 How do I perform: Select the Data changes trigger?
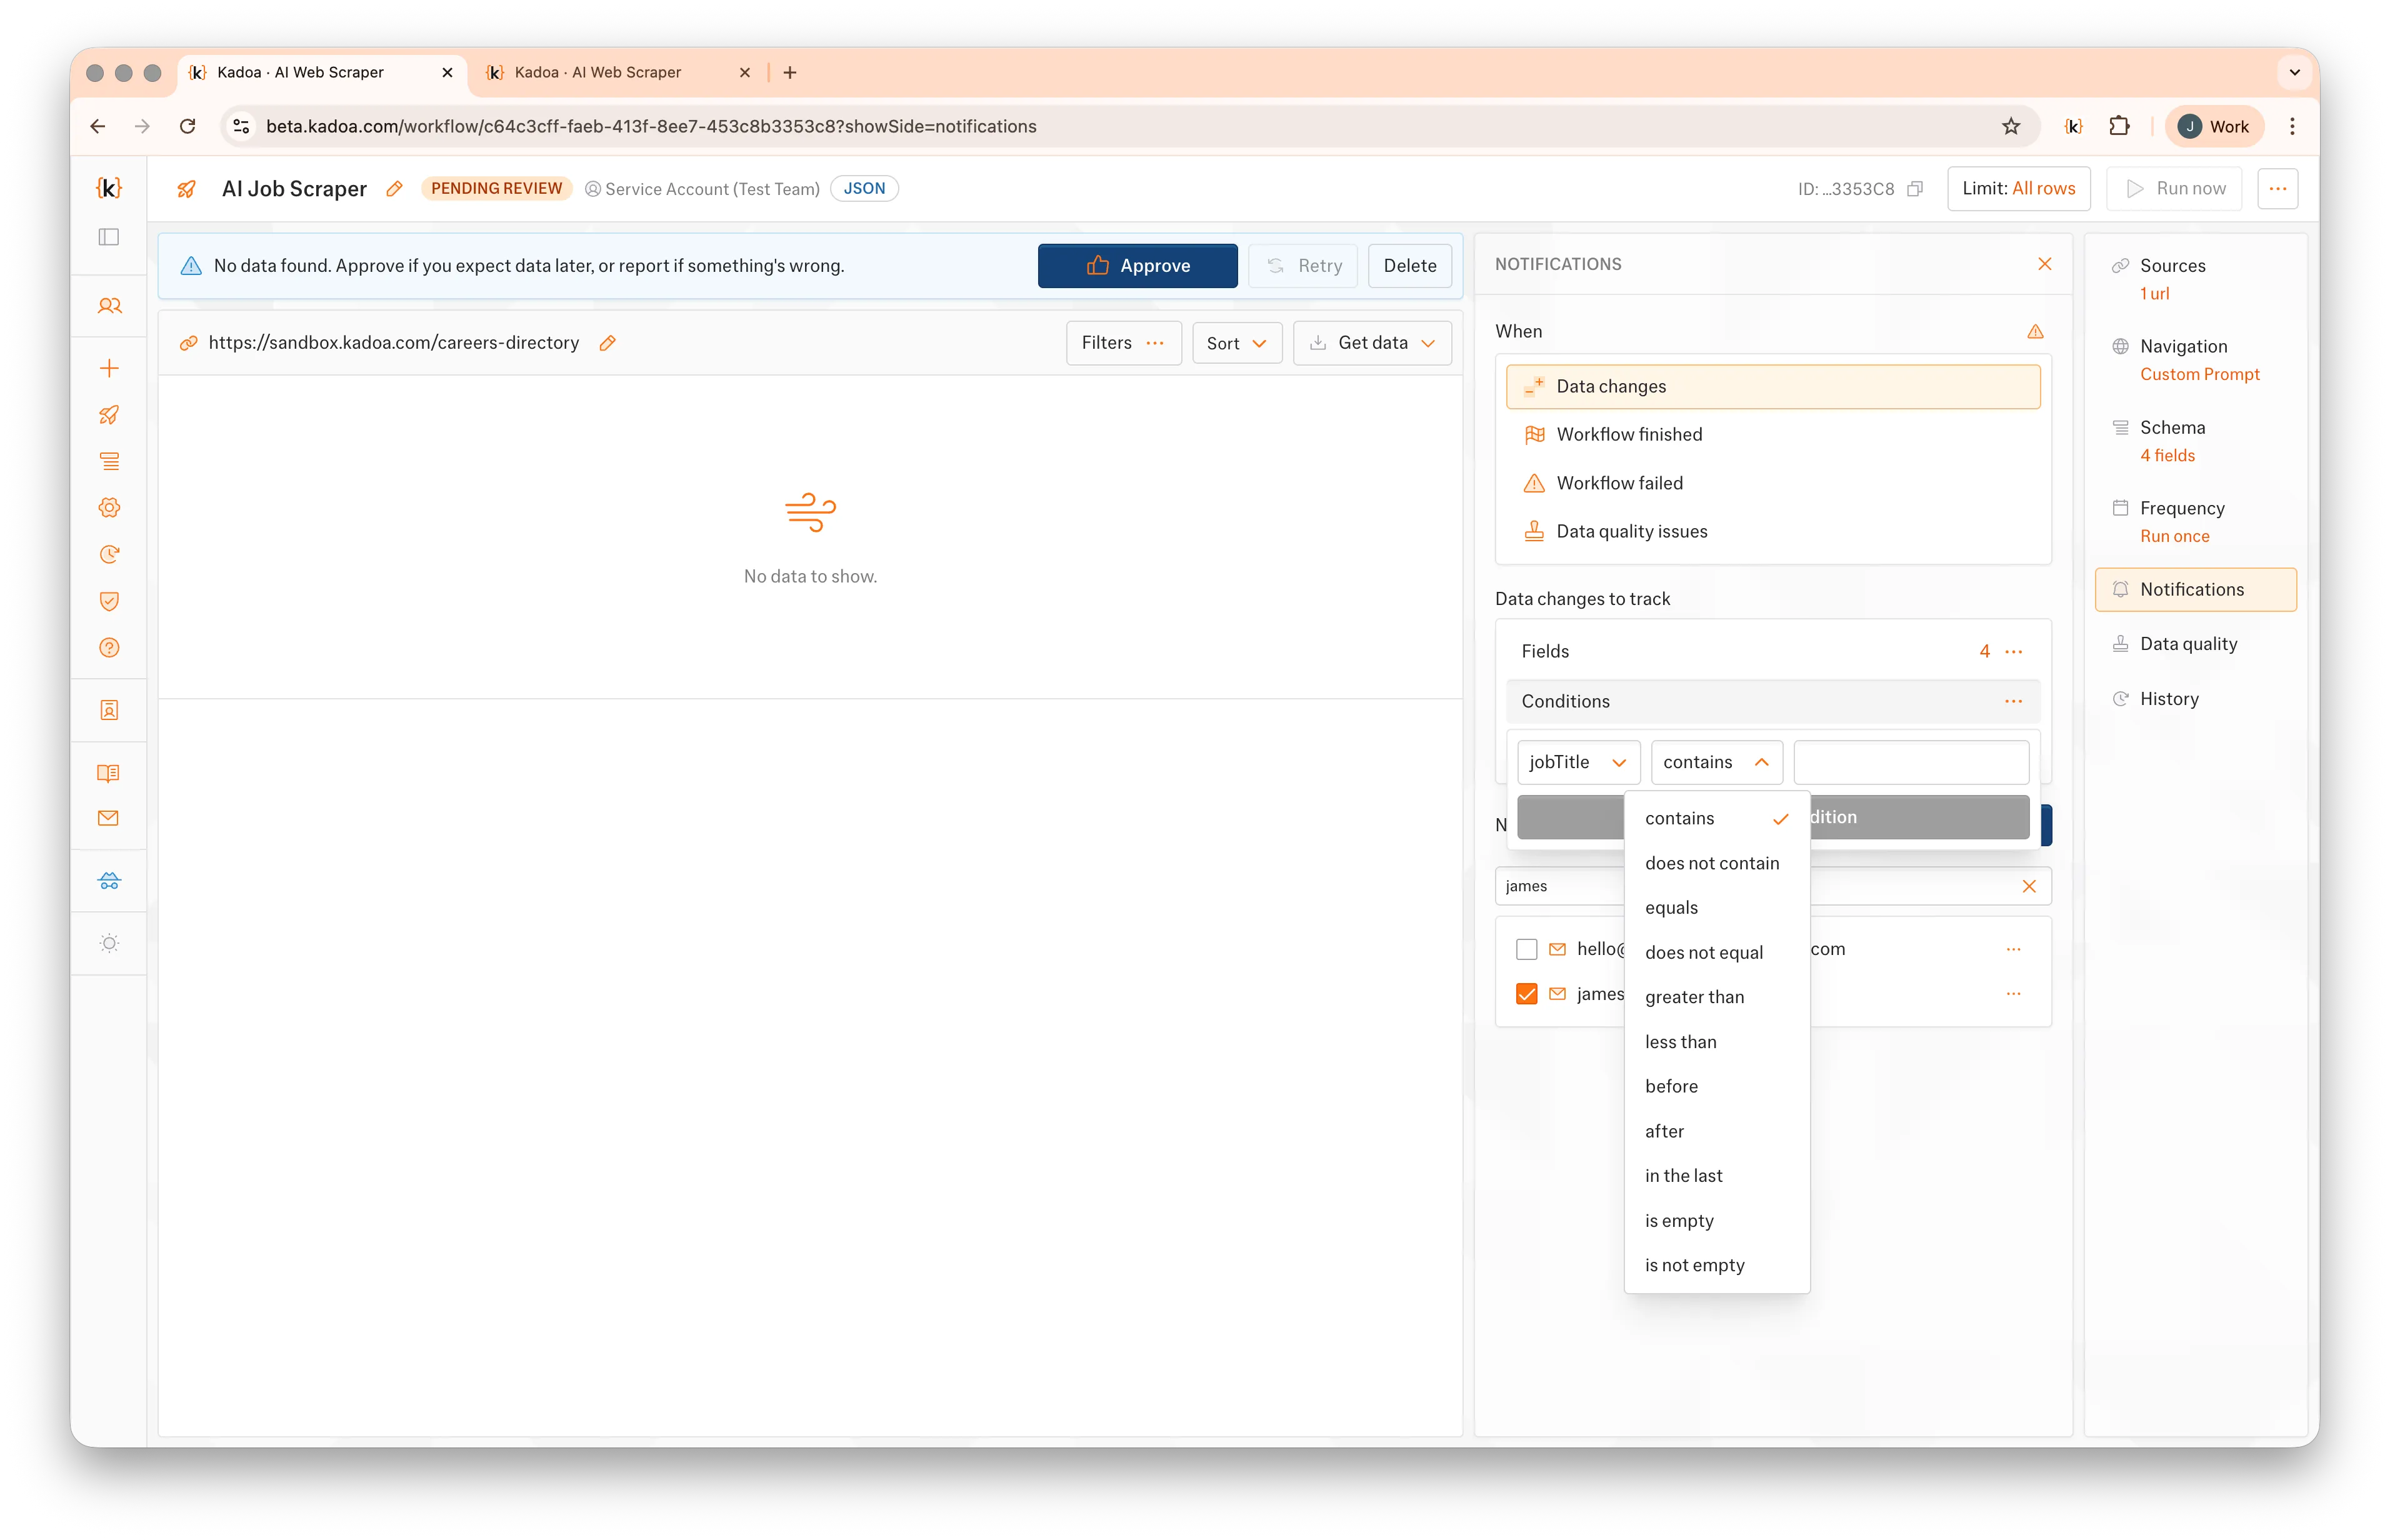[x=1772, y=386]
